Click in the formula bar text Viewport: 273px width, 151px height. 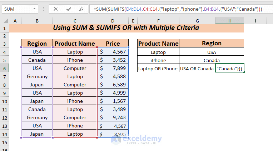point(179,9)
